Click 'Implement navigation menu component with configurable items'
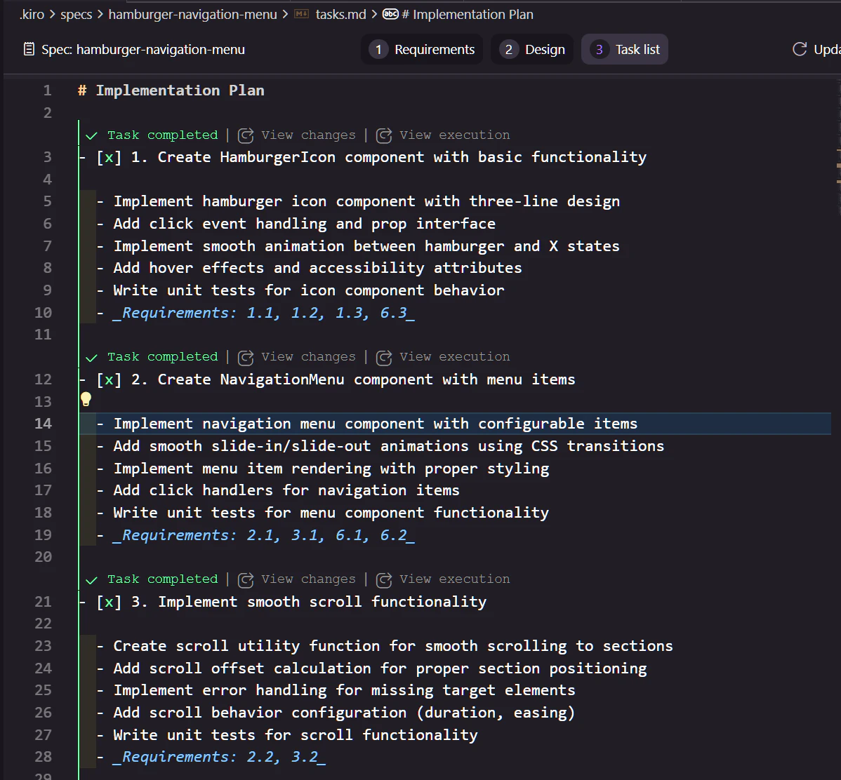The image size is (841, 780). [376, 424]
